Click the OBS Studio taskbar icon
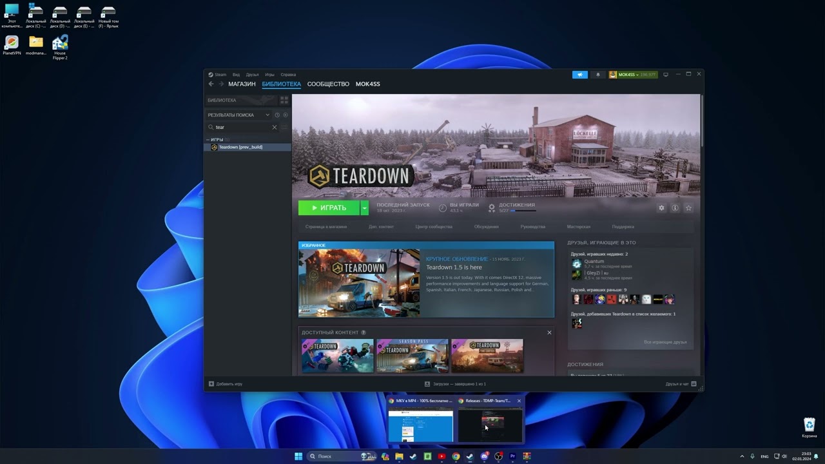Image resolution: width=825 pixels, height=464 pixels. (x=498, y=456)
